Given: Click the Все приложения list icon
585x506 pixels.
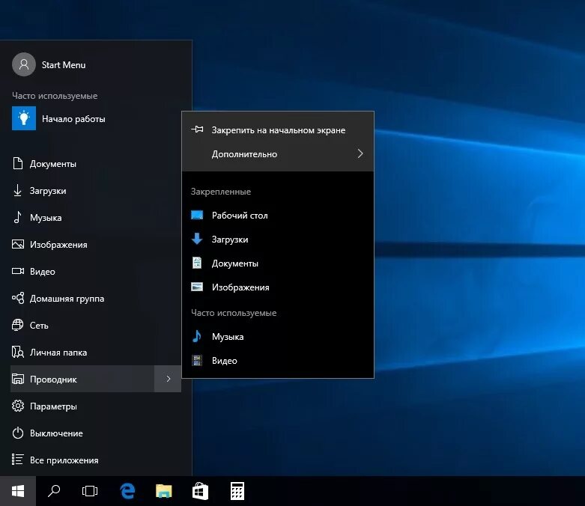Looking at the screenshot, I should coord(17,460).
